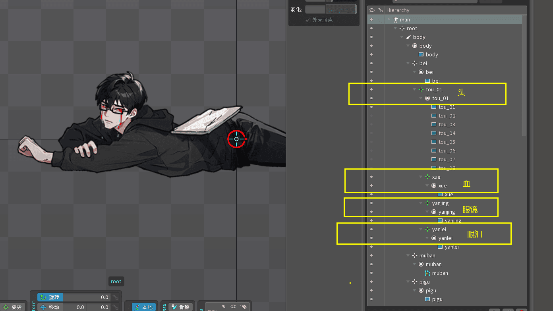
Task: Click the eye icon in Hierarchy header
Action: coord(371,10)
